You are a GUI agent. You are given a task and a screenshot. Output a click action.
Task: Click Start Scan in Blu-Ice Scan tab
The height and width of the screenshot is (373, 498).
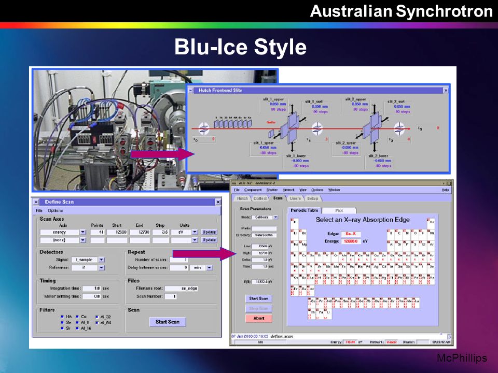258,298
